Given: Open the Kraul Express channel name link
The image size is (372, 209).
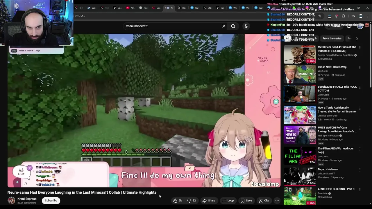Looking at the screenshot, I should click(27, 199).
